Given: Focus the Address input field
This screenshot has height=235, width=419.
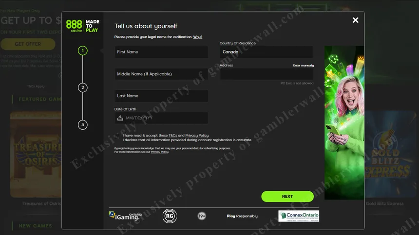Looking at the screenshot, I should point(267,74).
